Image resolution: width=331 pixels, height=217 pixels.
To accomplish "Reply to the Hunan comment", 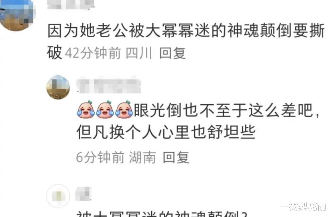I will (176, 157).
